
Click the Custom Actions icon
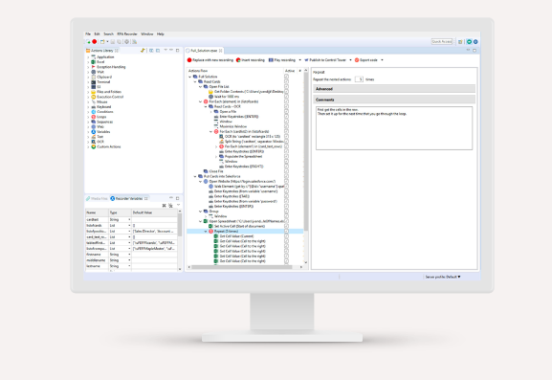tap(94, 146)
